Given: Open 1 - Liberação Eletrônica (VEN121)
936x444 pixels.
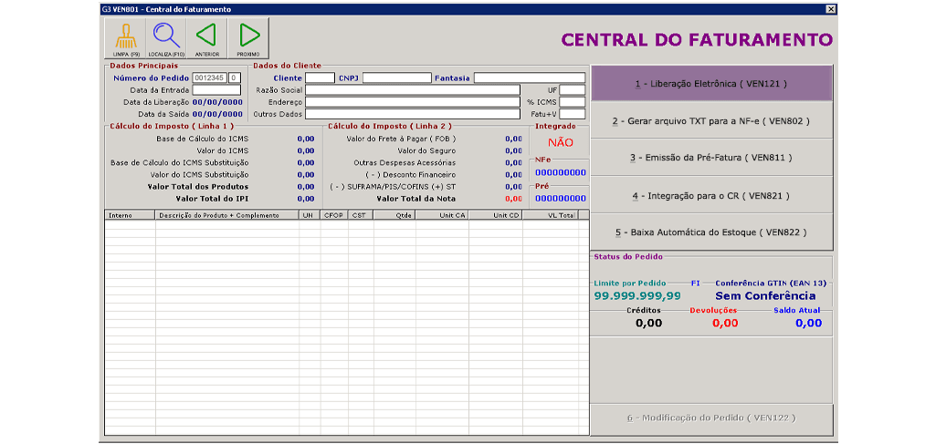Looking at the screenshot, I should point(711,84).
